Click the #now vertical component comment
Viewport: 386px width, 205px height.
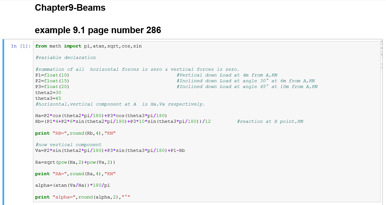[68, 145]
